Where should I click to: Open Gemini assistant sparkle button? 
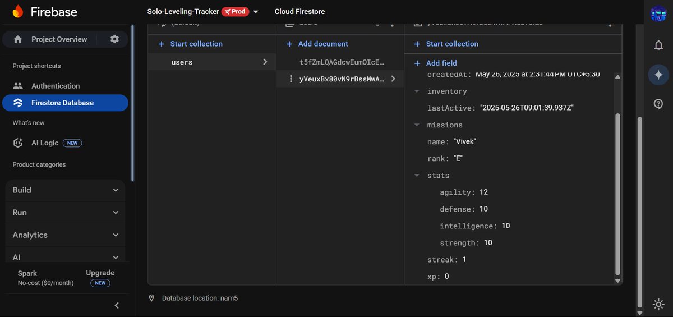(658, 75)
